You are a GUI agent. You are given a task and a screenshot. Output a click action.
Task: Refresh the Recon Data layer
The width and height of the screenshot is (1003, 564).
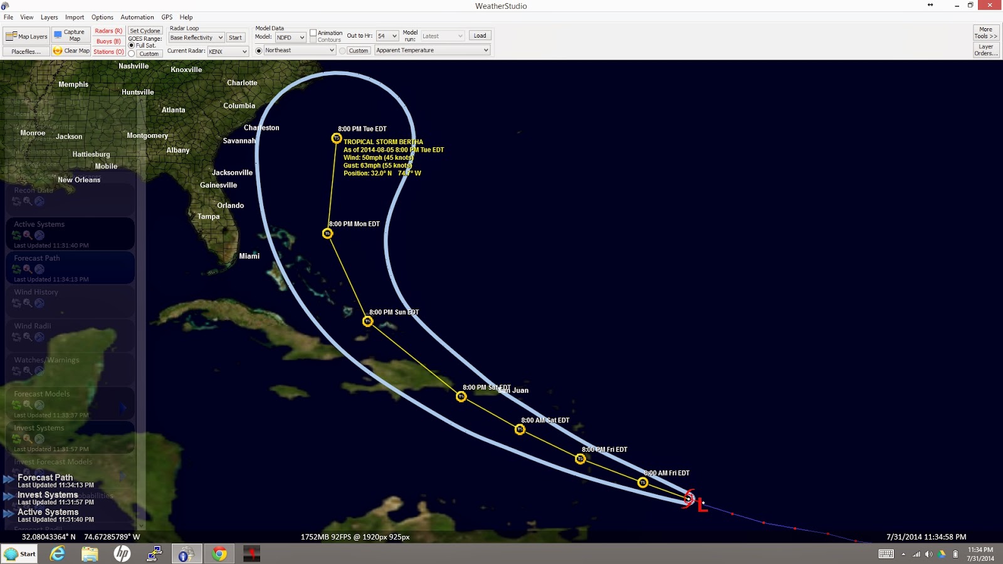click(17, 201)
